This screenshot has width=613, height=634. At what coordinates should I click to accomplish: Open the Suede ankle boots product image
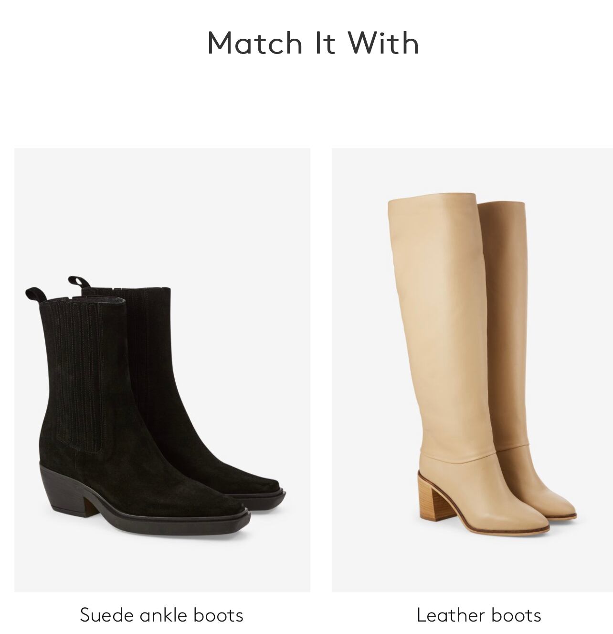click(162, 370)
